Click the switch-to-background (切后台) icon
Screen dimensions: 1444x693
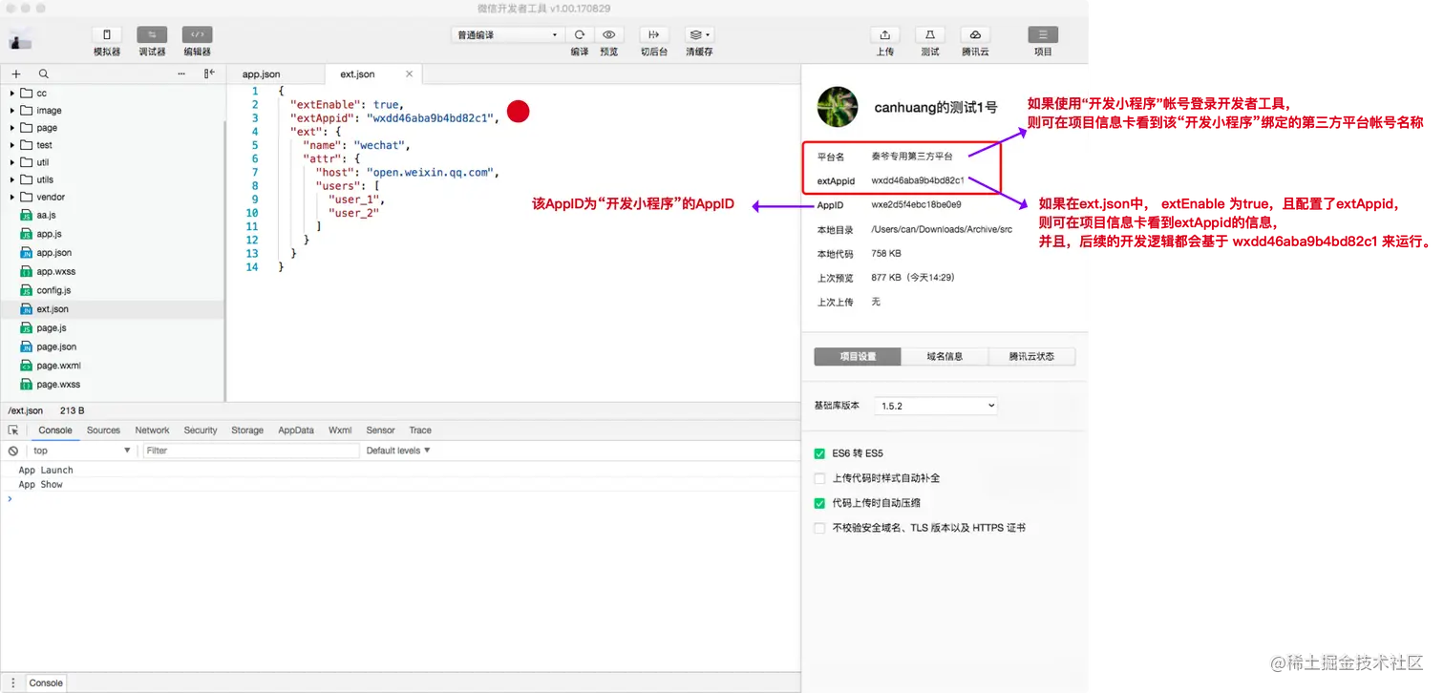[x=654, y=34]
